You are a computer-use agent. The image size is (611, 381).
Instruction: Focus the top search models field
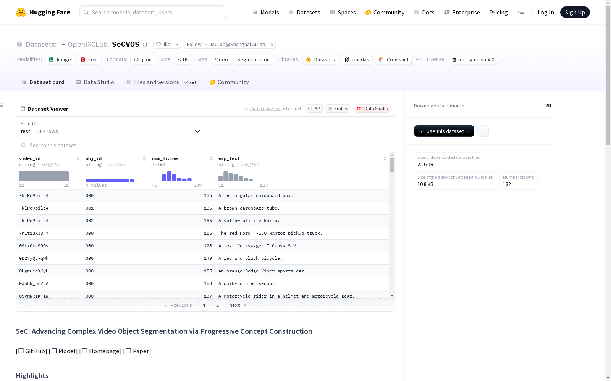pyautogui.click(x=153, y=12)
